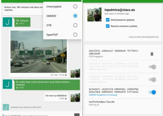Tap sender avatar next to highway photo

pyautogui.click(x=75, y=73)
